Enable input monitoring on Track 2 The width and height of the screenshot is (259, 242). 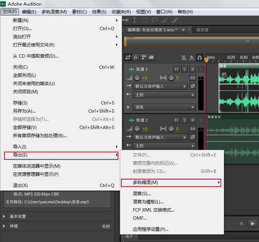tap(201, 120)
